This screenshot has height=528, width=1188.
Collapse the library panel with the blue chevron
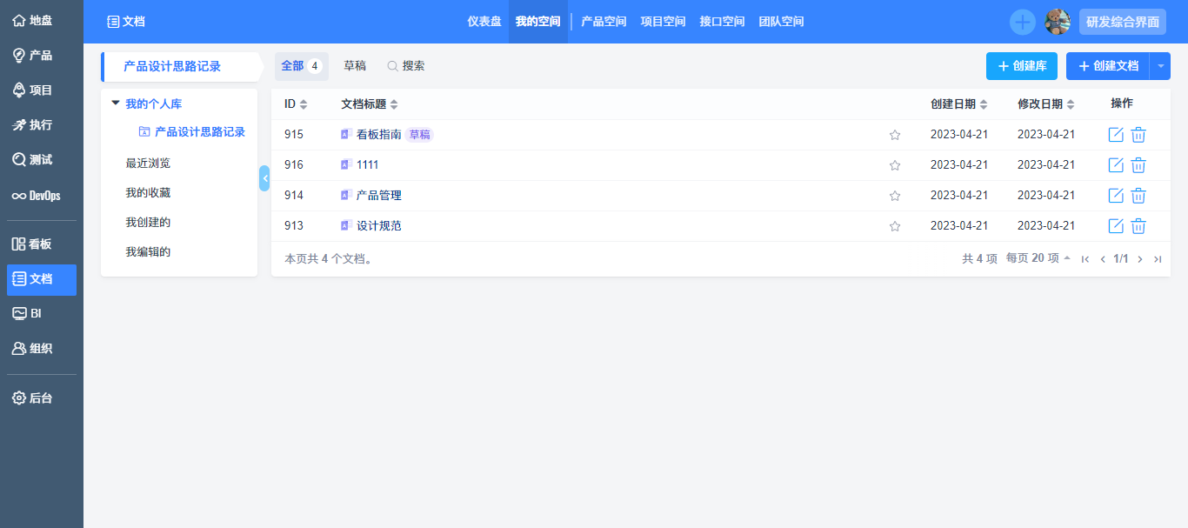[264, 177]
